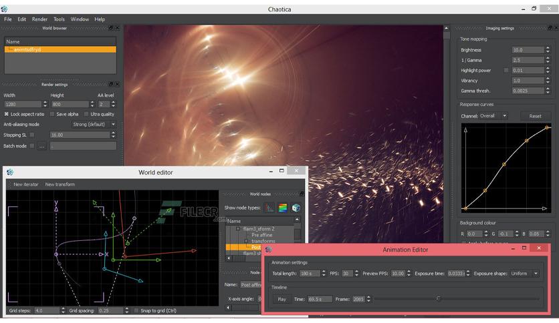Screen dimensions: 559x323
Task: Open the File menu
Action: click(8, 19)
